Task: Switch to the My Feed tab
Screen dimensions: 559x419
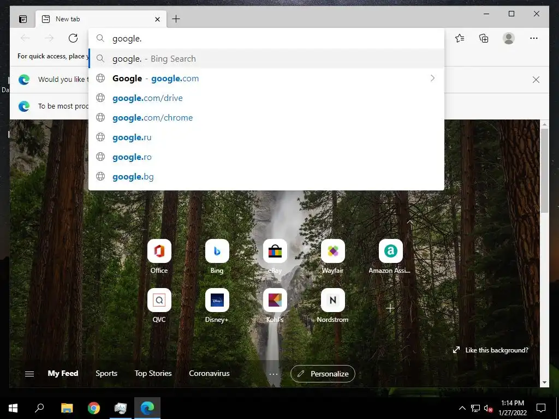Action: [63, 373]
